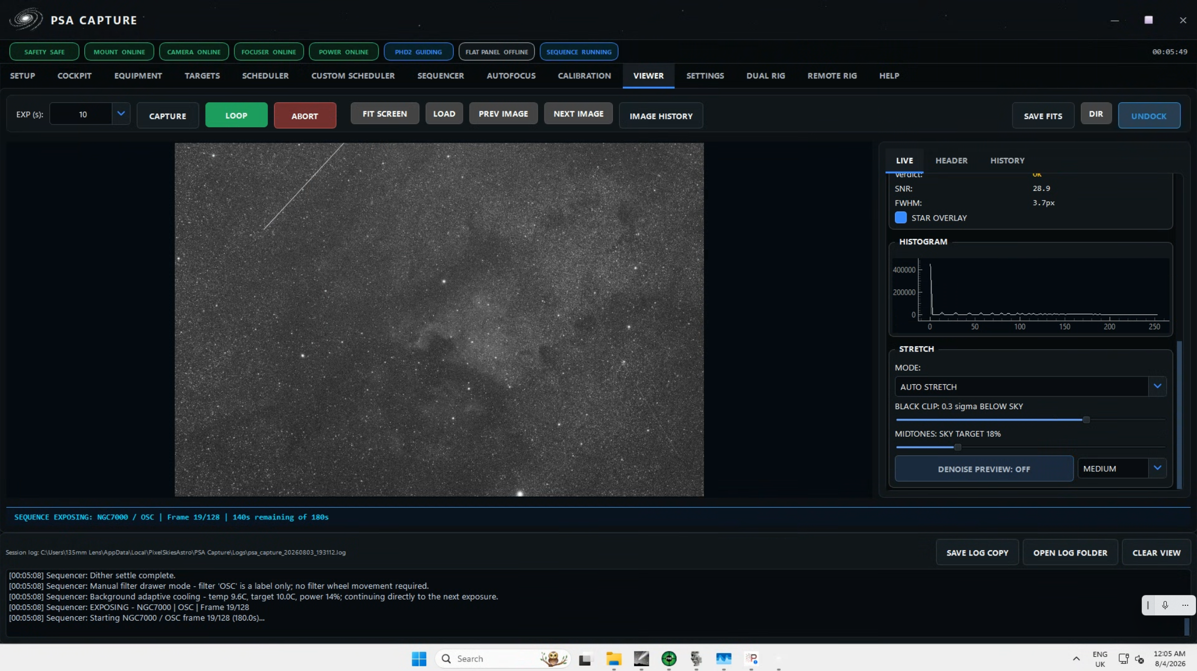Screen dimensions: 1197x671
Task: Click the owl icon in the search box
Action: pos(553,658)
